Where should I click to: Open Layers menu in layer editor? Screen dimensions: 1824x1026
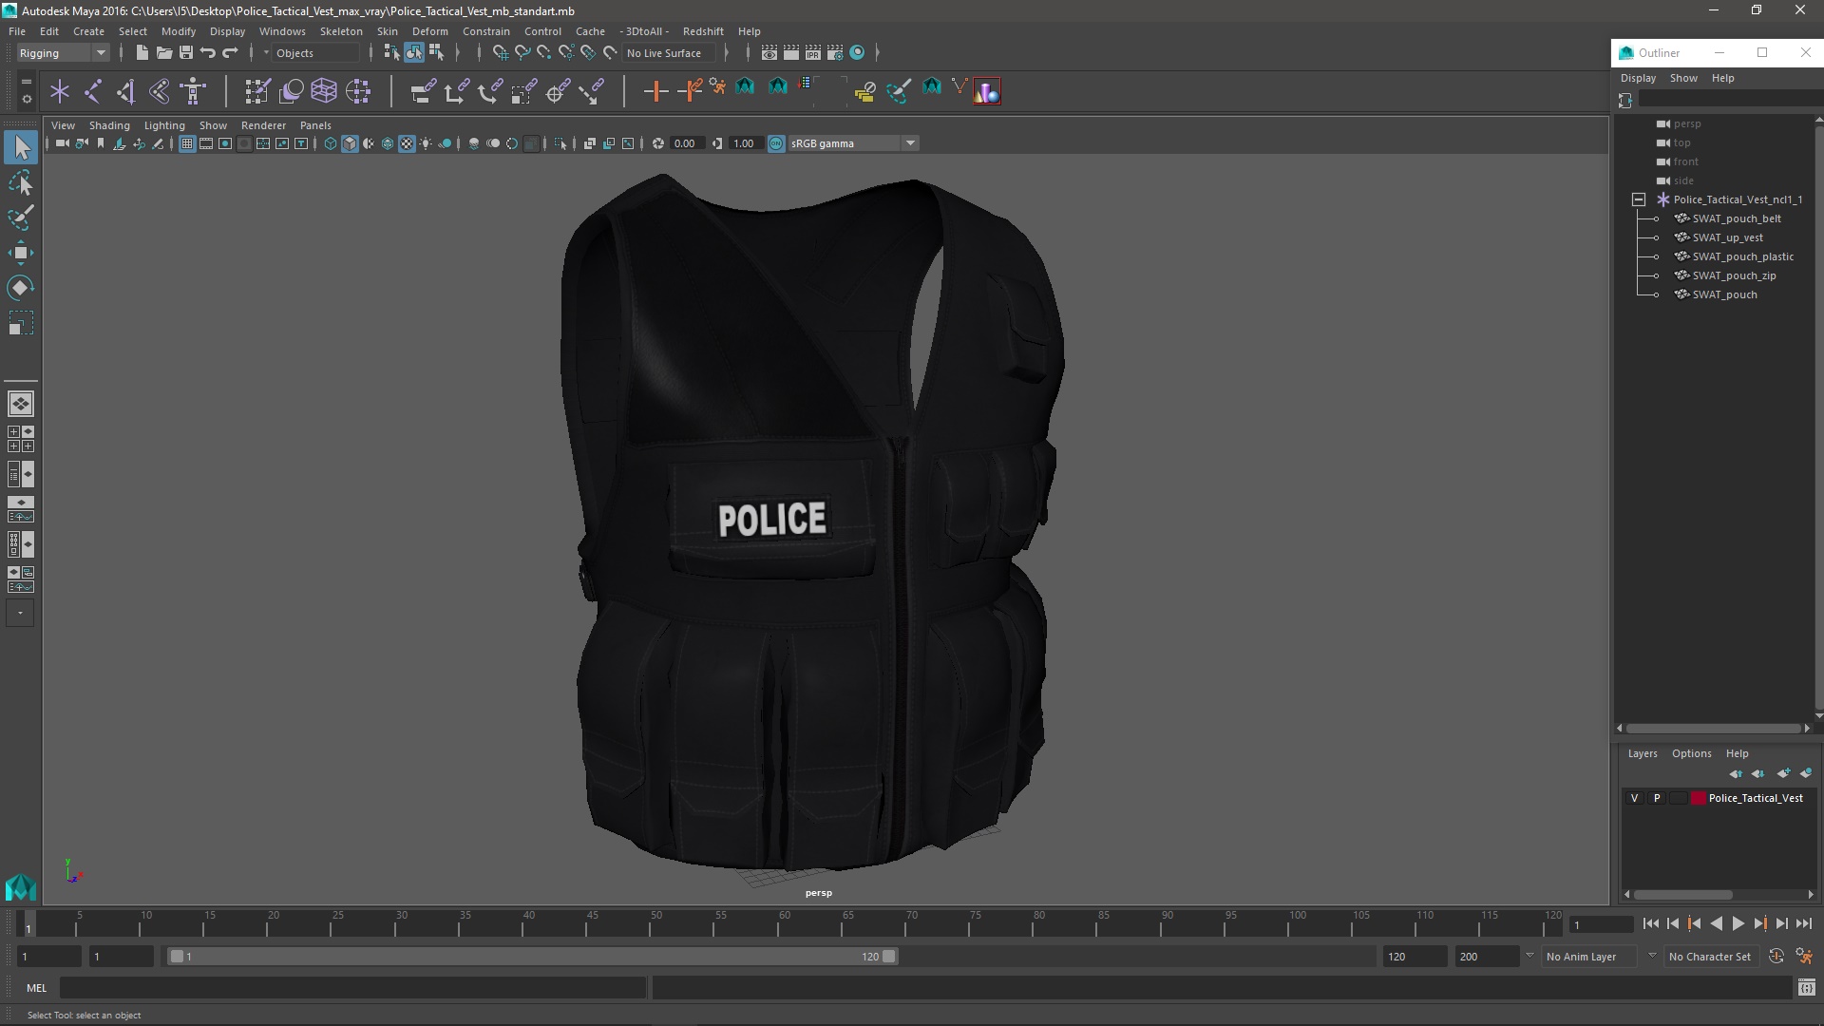[1643, 753]
